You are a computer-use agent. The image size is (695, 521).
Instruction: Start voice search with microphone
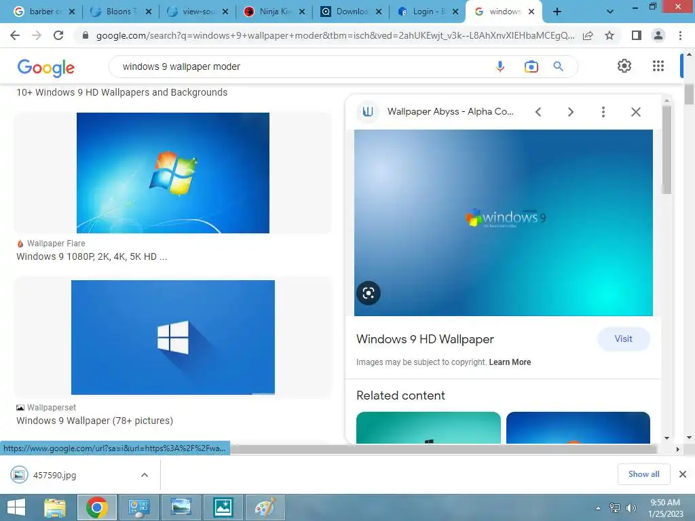500,66
